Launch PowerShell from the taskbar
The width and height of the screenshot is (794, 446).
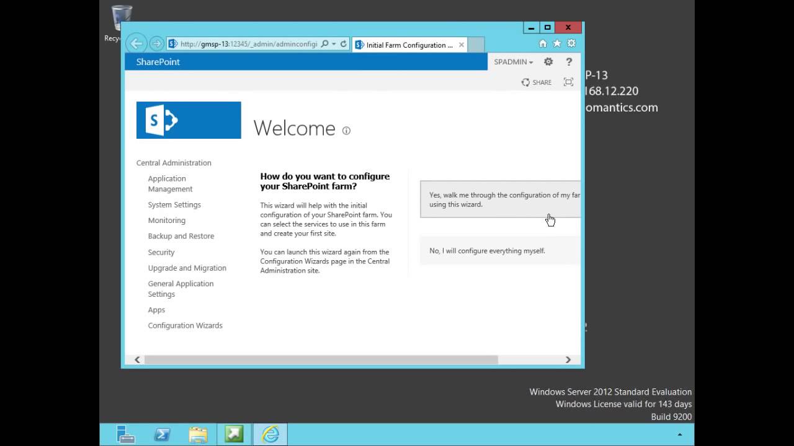[x=162, y=434]
